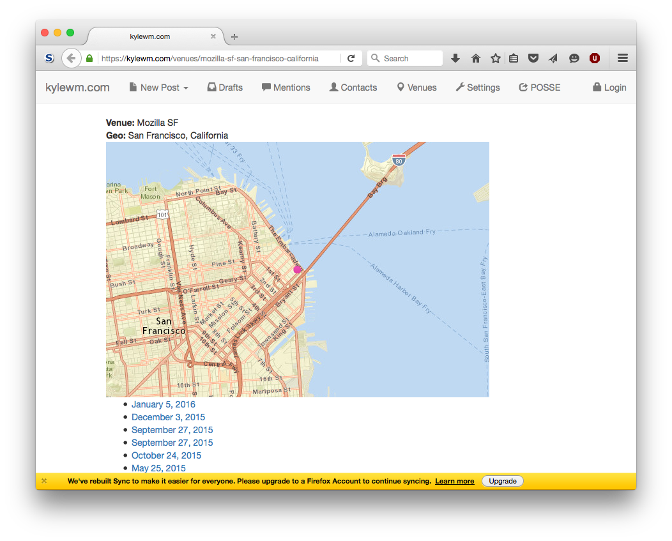Open the Downloads arrow icon

(455, 58)
